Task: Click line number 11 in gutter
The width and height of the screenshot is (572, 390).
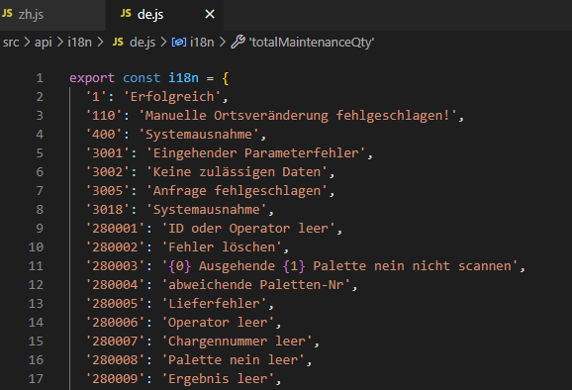Action: click(x=36, y=266)
